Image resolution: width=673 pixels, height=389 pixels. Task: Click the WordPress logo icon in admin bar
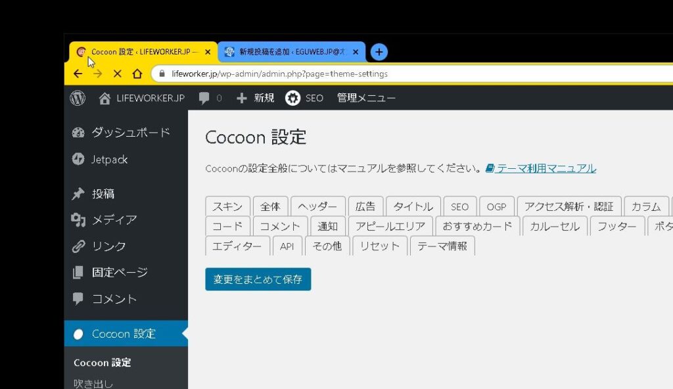(78, 98)
